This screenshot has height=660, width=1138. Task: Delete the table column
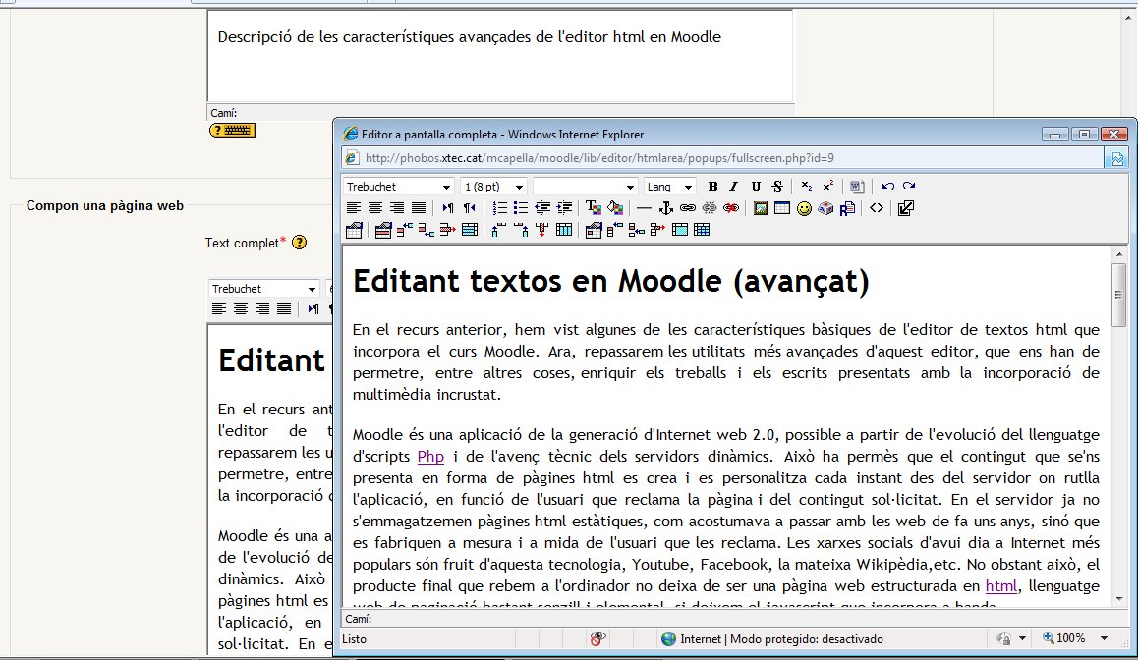pos(542,230)
